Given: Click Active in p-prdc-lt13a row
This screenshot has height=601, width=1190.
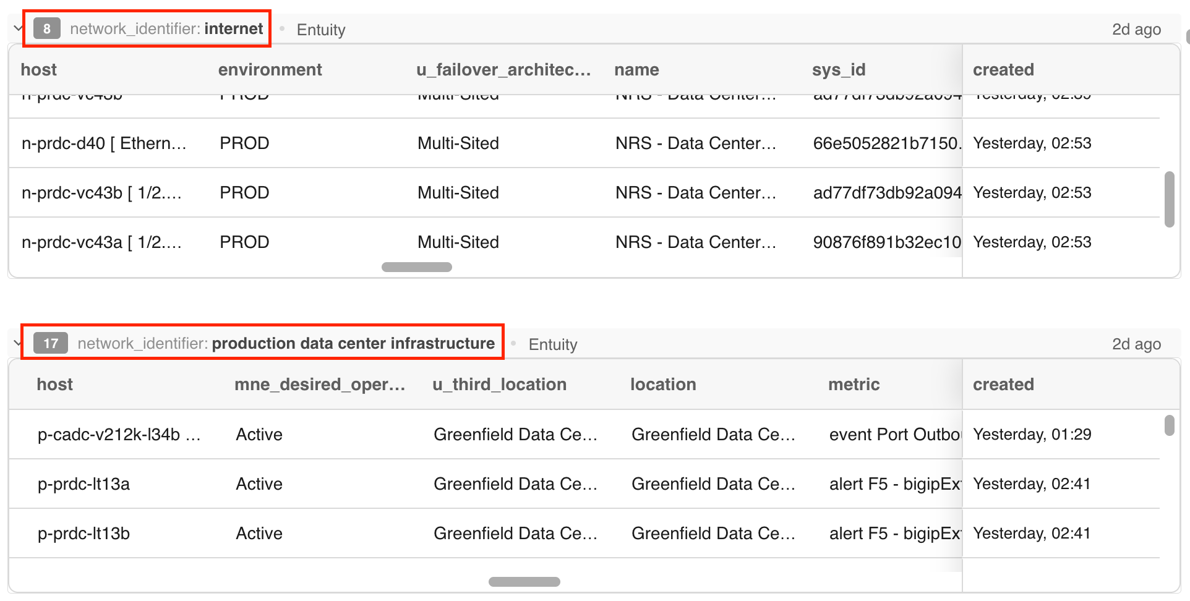Looking at the screenshot, I should click(259, 484).
